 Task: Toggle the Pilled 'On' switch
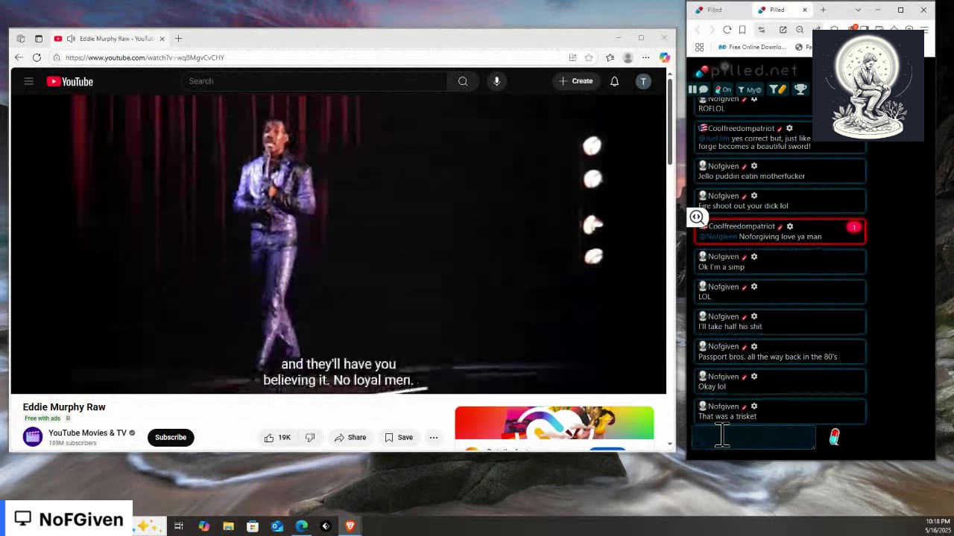click(724, 89)
